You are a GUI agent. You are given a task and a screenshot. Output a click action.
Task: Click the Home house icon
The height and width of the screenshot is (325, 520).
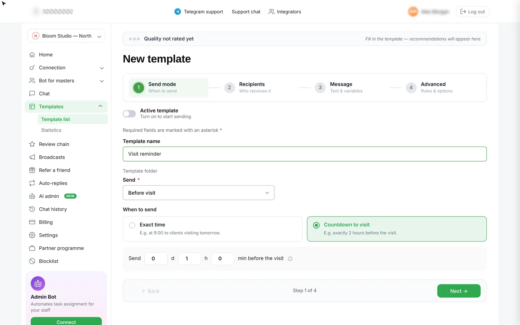tap(32, 55)
